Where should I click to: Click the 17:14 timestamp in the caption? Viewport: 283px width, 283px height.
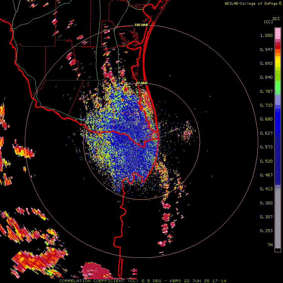(x=219, y=281)
